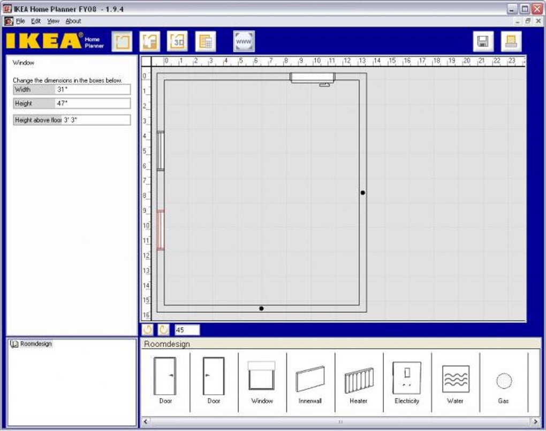Choose the Gas connection item
Screen dimensions: 546x431
tap(504, 388)
